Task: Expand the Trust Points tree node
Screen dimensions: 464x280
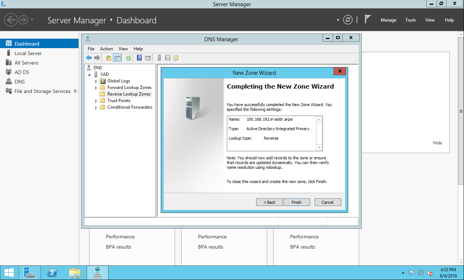Action: [x=96, y=101]
